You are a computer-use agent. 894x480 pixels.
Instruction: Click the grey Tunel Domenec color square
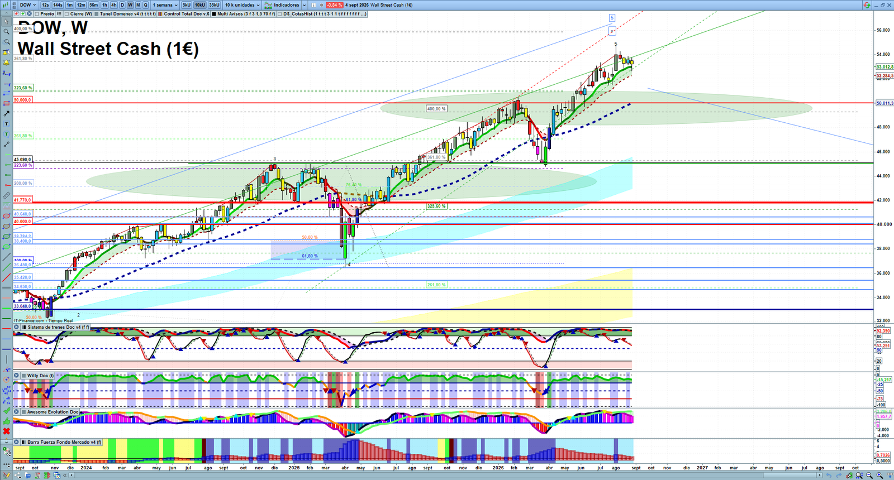pyautogui.click(x=97, y=13)
